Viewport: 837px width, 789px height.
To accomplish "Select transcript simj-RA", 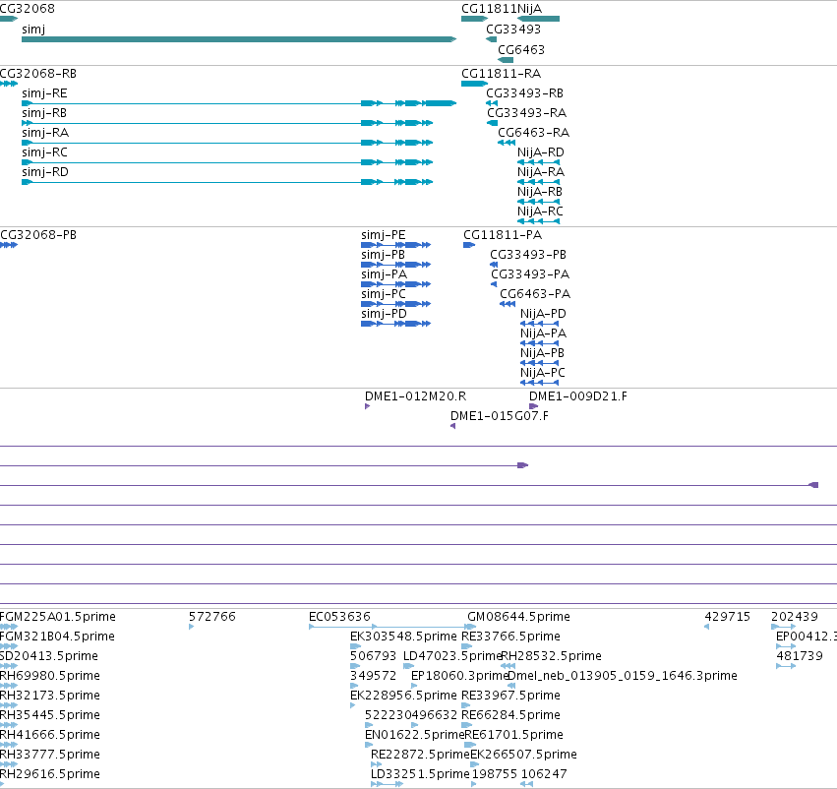I will click(227, 143).
